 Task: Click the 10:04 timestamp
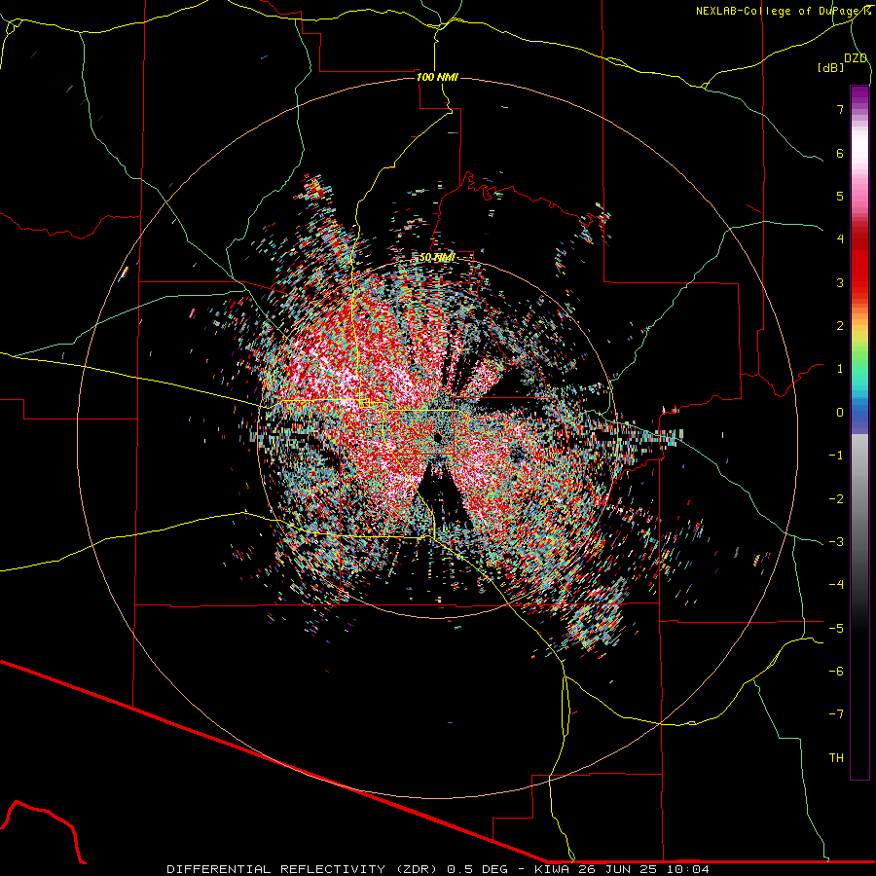pos(688,869)
